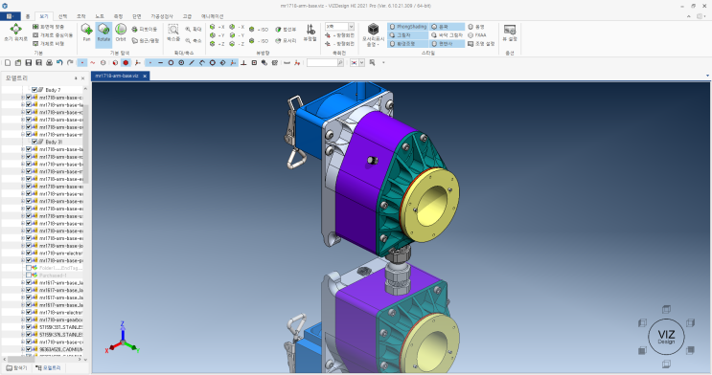The height and width of the screenshot is (375, 712).
Task: Click the toolbar search input field
Action: point(322,63)
